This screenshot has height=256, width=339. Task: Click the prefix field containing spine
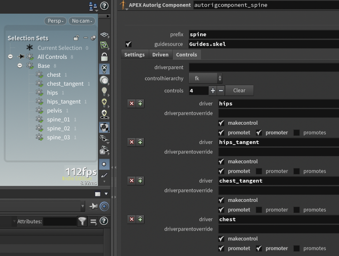pos(264,34)
